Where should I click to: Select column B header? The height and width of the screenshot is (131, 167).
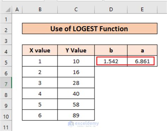pos(40,10)
